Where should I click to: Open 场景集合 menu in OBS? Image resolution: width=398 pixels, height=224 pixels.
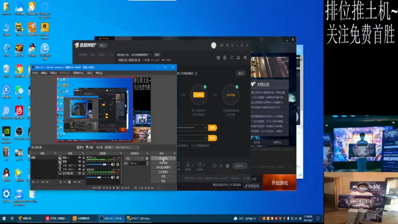point(78,73)
